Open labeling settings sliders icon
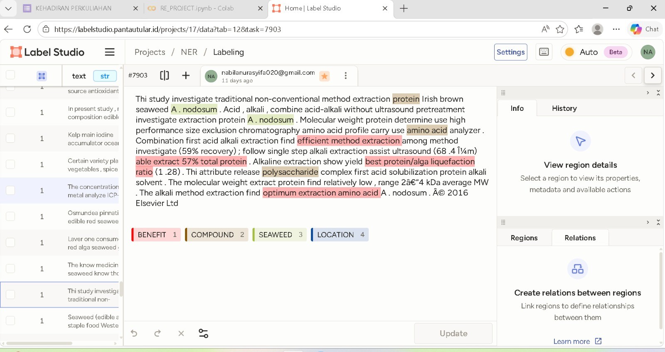 point(204,333)
